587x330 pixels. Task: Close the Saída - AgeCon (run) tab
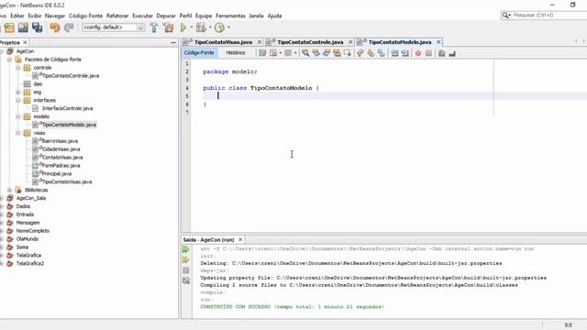click(x=240, y=239)
